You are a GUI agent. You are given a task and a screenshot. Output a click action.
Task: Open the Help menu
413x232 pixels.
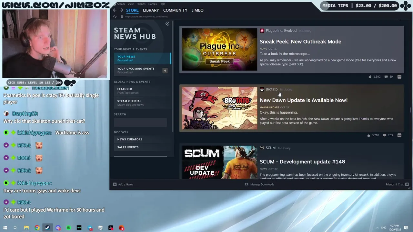(163, 4)
